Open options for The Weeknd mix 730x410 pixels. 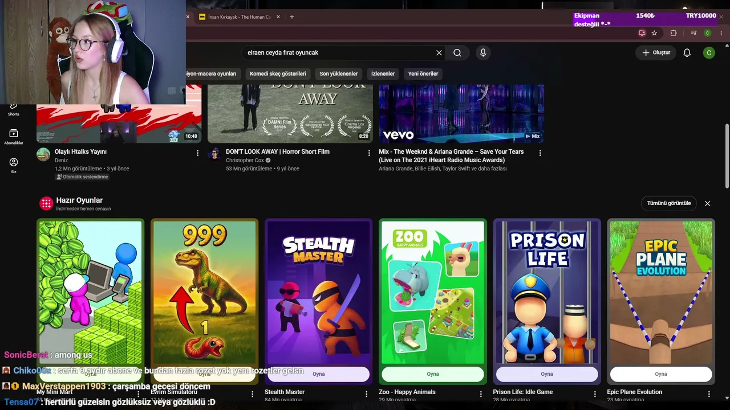coord(540,153)
